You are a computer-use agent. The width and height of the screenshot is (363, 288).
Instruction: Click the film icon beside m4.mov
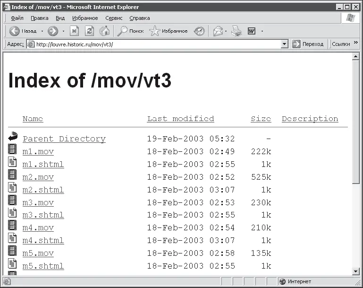12,225
